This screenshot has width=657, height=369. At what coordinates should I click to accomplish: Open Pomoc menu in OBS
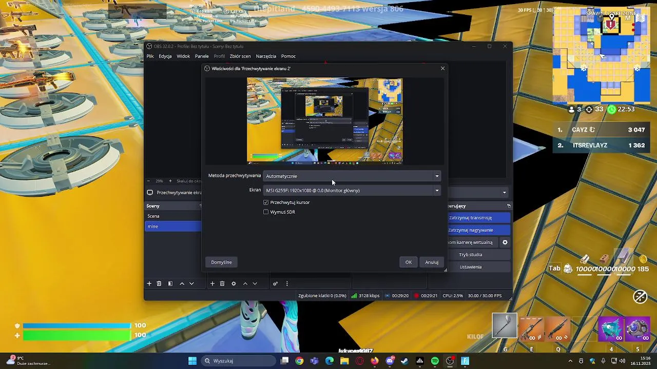(x=288, y=56)
